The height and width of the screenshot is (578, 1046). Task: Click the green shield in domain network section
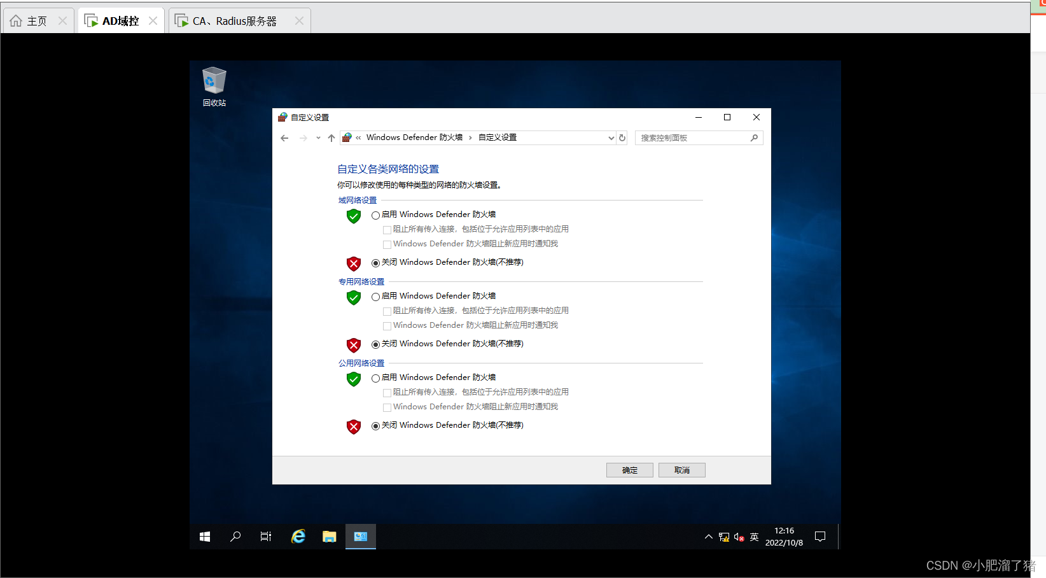click(x=354, y=216)
